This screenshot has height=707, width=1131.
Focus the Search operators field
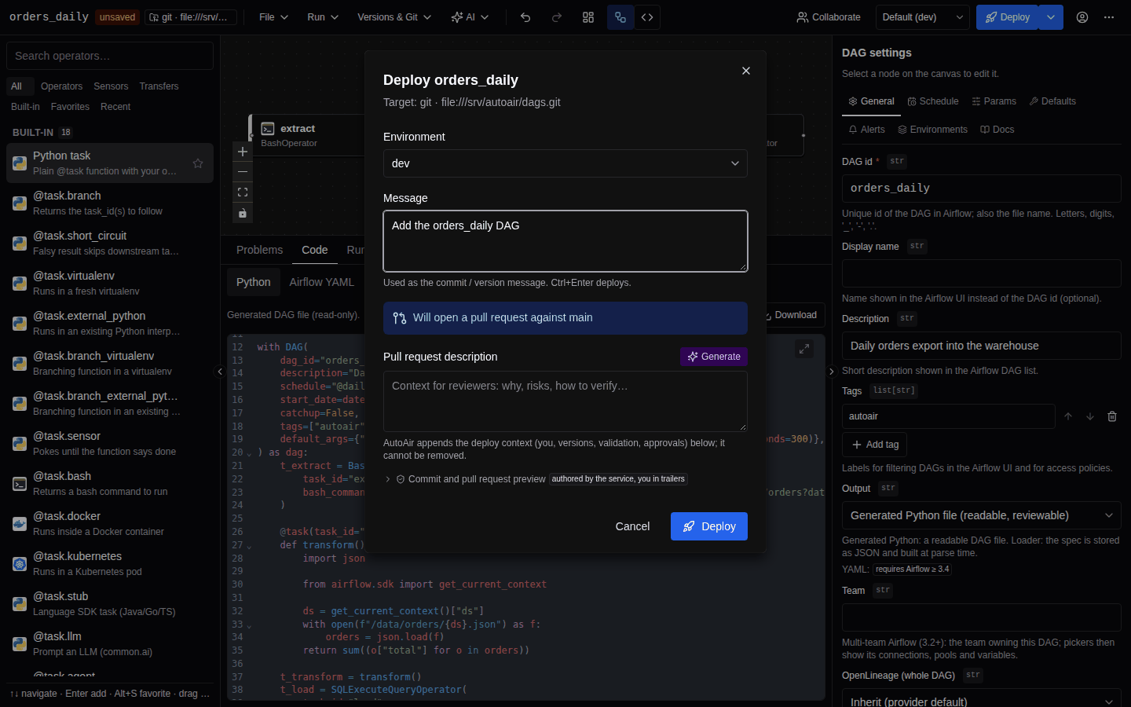tap(110, 56)
